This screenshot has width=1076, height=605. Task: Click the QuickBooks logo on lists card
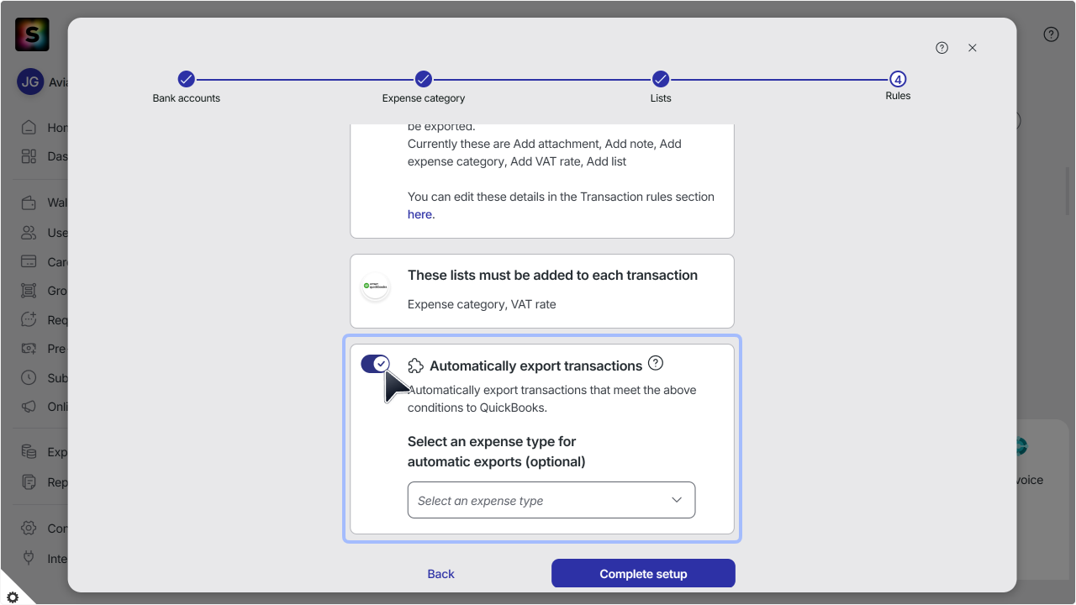click(x=375, y=287)
